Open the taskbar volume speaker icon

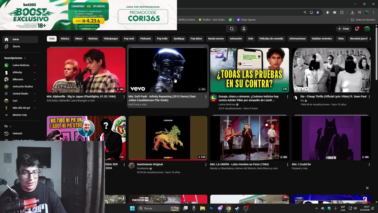pyautogui.click(x=355, y=208)
